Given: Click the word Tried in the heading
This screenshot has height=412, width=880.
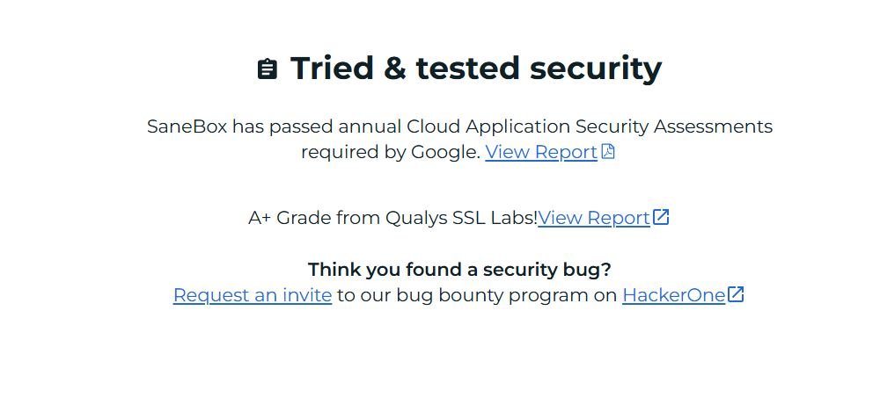Looking at the screenshot, I should (x=333, y=69).
